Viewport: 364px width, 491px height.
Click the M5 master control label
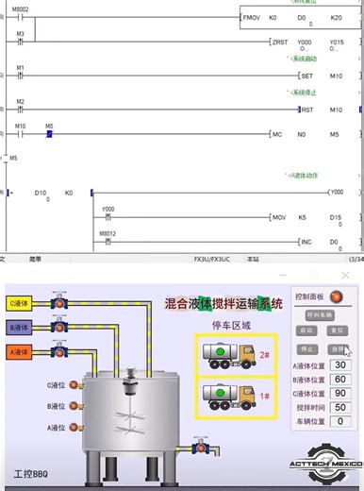tap(13, 158)
